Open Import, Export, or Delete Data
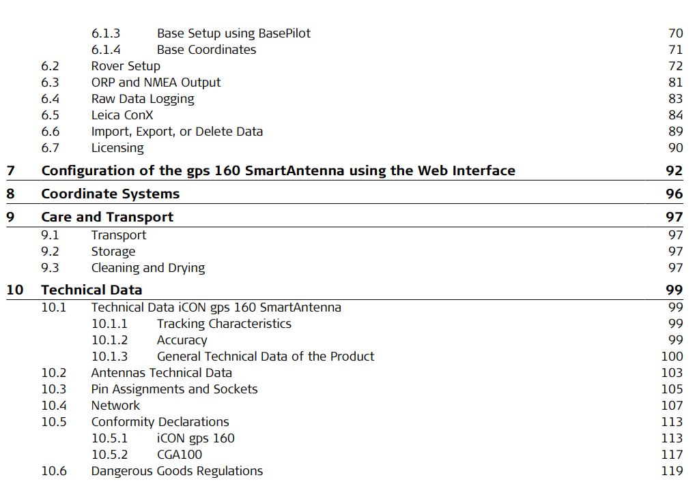The image size is (695, 484). pyautogui.click(x=177, y=132)
